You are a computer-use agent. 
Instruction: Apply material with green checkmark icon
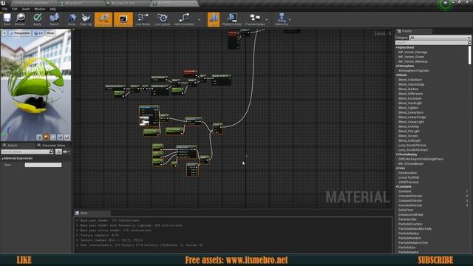pos(37,19)
